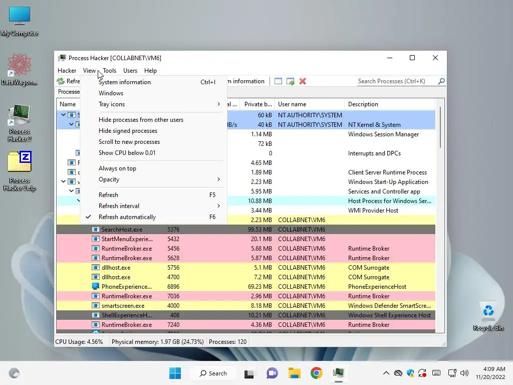Select Process Hacker 2 desktop shortcut
Screen dimensions: 513x385
click(20, 123)
